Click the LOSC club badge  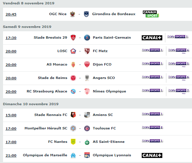73,51
